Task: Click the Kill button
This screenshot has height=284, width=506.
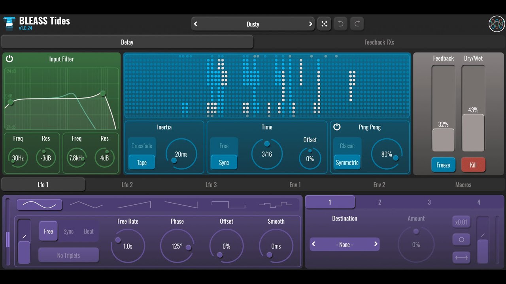Action: point(473,165)
